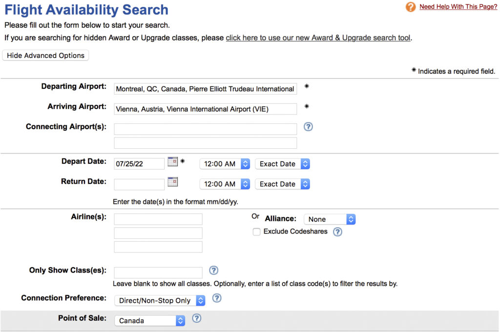Screen dimensions: 500x332
Task: Click help icon beside Connection Preference
Action: pos(217,298)
